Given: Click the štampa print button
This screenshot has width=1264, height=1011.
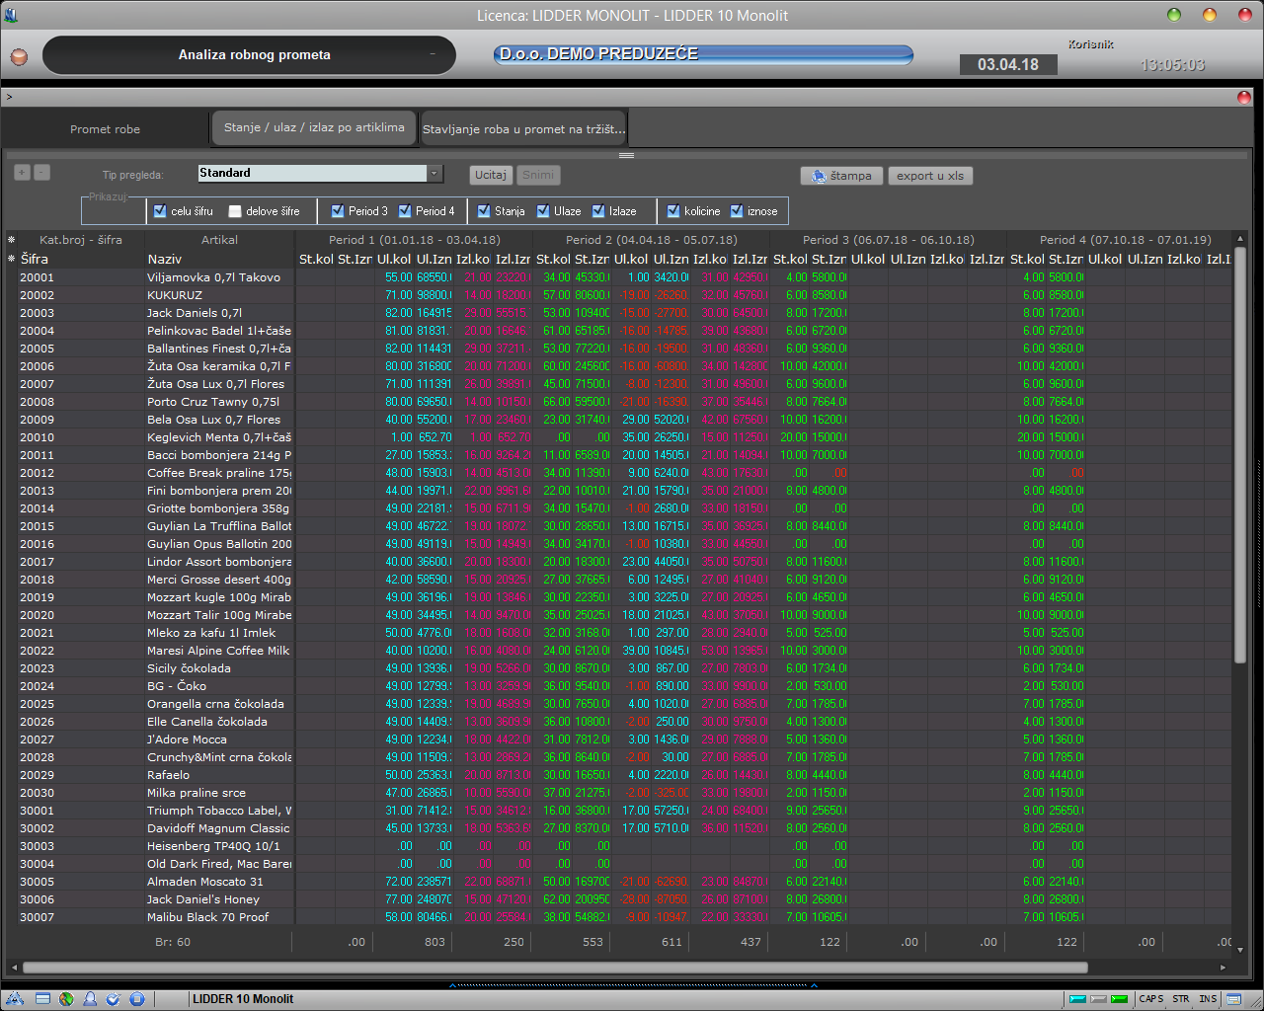Looking at the screenshot, I should [842, 176].
